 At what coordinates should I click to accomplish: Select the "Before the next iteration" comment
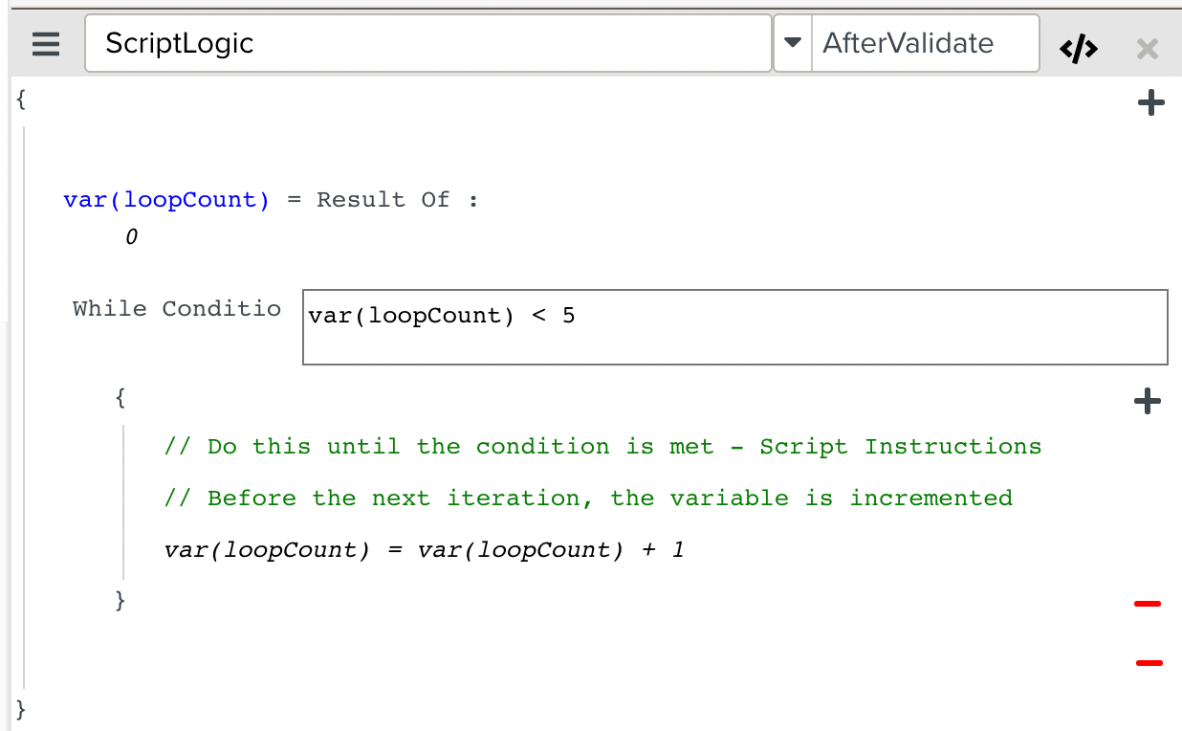click(x=588, y=498)
